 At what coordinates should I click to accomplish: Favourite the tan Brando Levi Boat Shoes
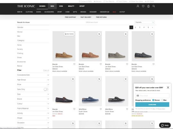coord(74,64)
